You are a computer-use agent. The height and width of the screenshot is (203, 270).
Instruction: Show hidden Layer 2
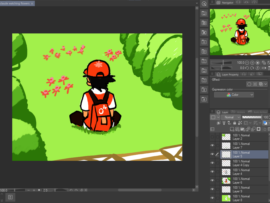pyautogui.click(x=212, y=137)
